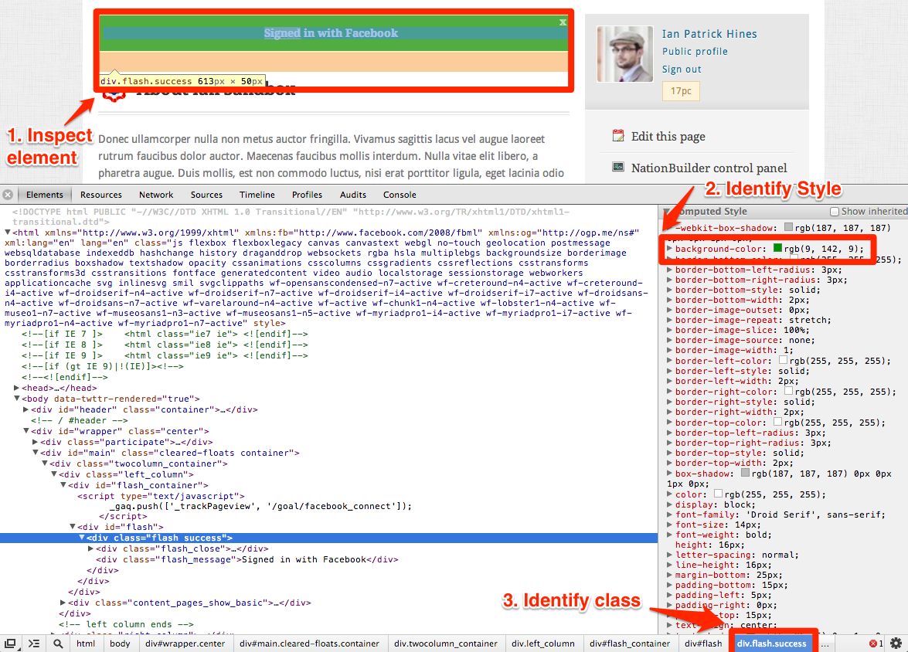Select the flash_message div line in DOM
908x652 pixels.
(x=247, y=559)
